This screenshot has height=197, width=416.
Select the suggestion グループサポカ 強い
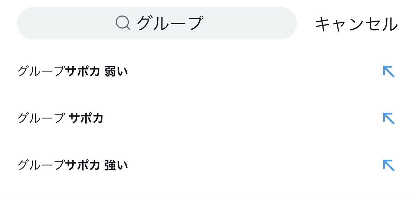pos(73,165)
